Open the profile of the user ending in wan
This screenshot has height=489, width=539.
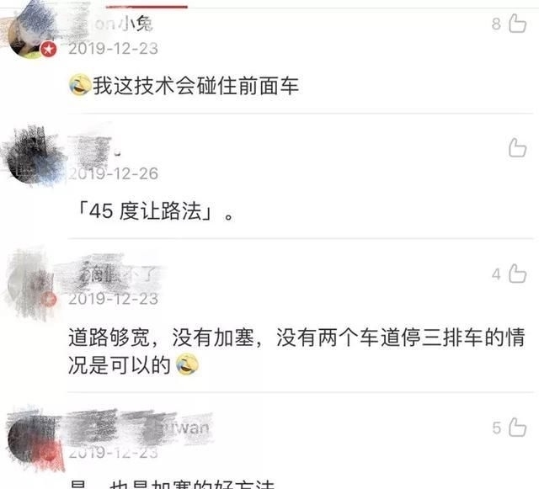point(139,428)
